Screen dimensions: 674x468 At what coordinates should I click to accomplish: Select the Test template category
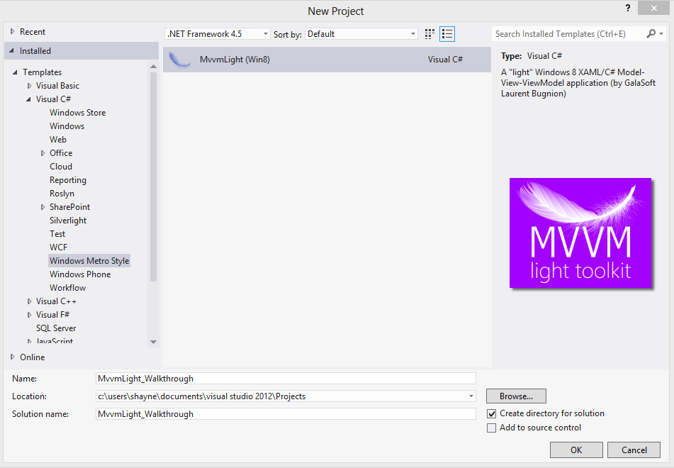click(x=57, y=234)
